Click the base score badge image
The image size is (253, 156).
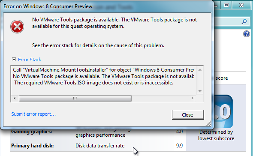coord(223,111)
